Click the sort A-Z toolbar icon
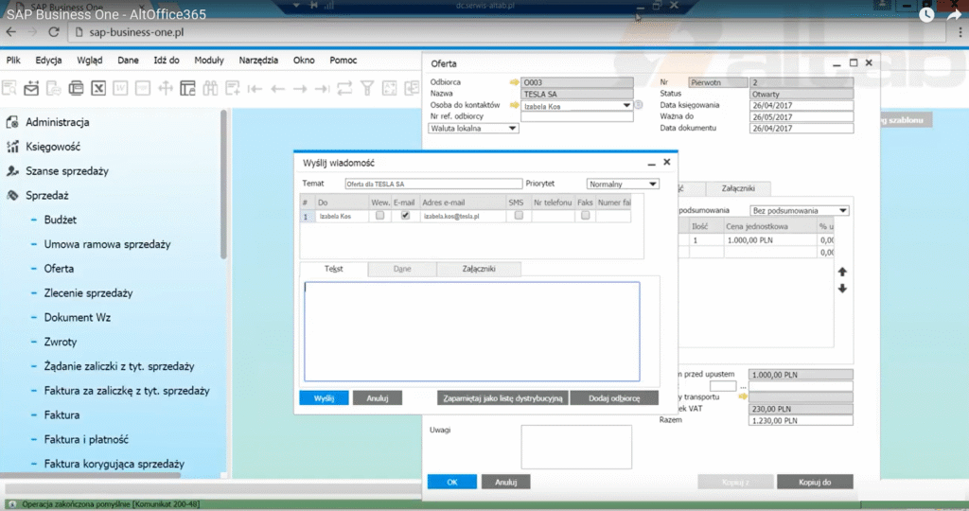The height and width of the screenshot is (511, 969). [389, 88]
